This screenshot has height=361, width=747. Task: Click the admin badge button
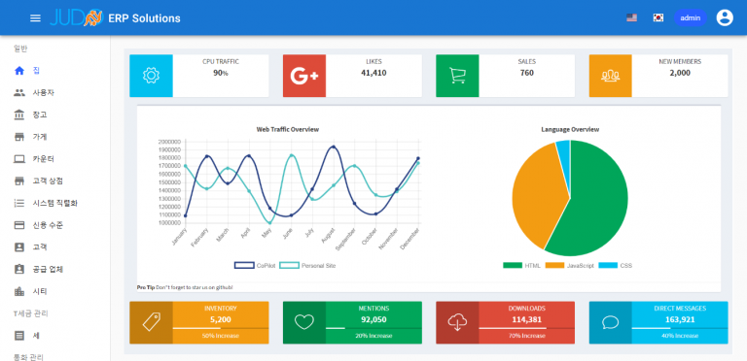coord(691,18)
